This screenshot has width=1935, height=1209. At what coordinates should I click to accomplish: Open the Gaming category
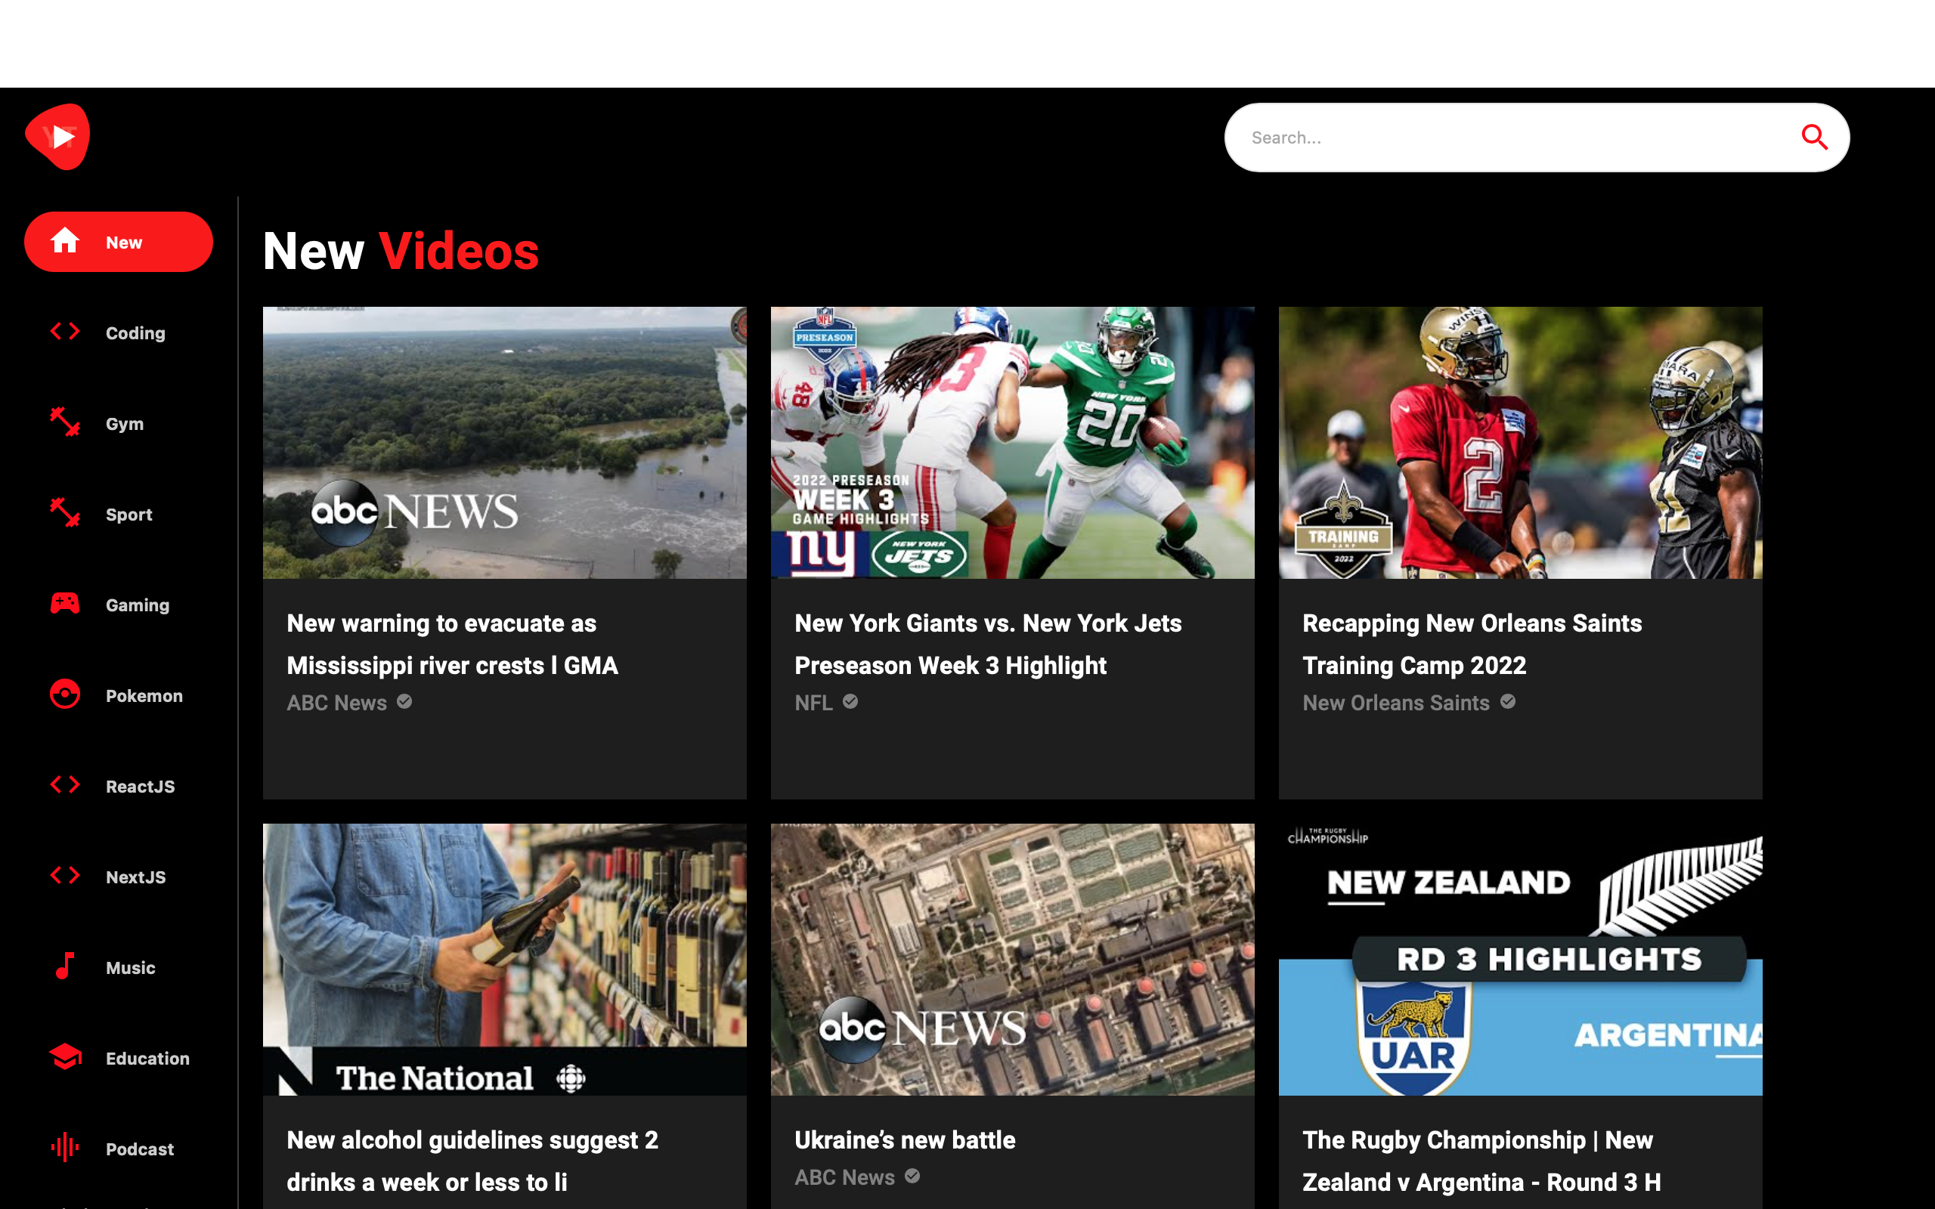[x=119, y=604]
